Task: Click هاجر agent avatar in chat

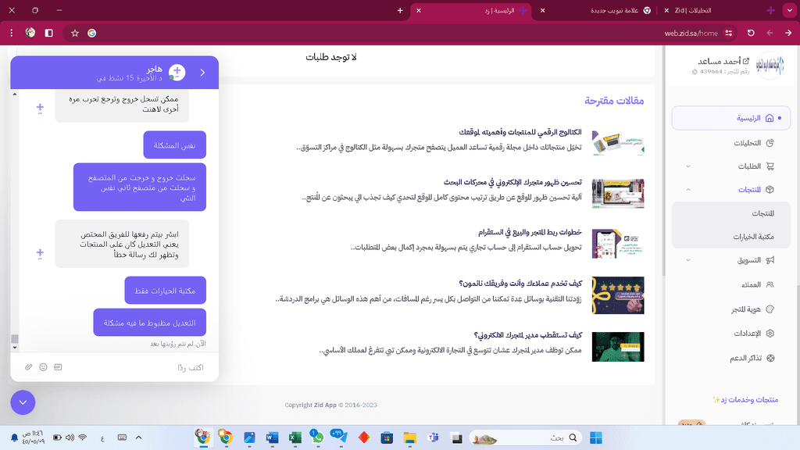Action: coord(177,73)
